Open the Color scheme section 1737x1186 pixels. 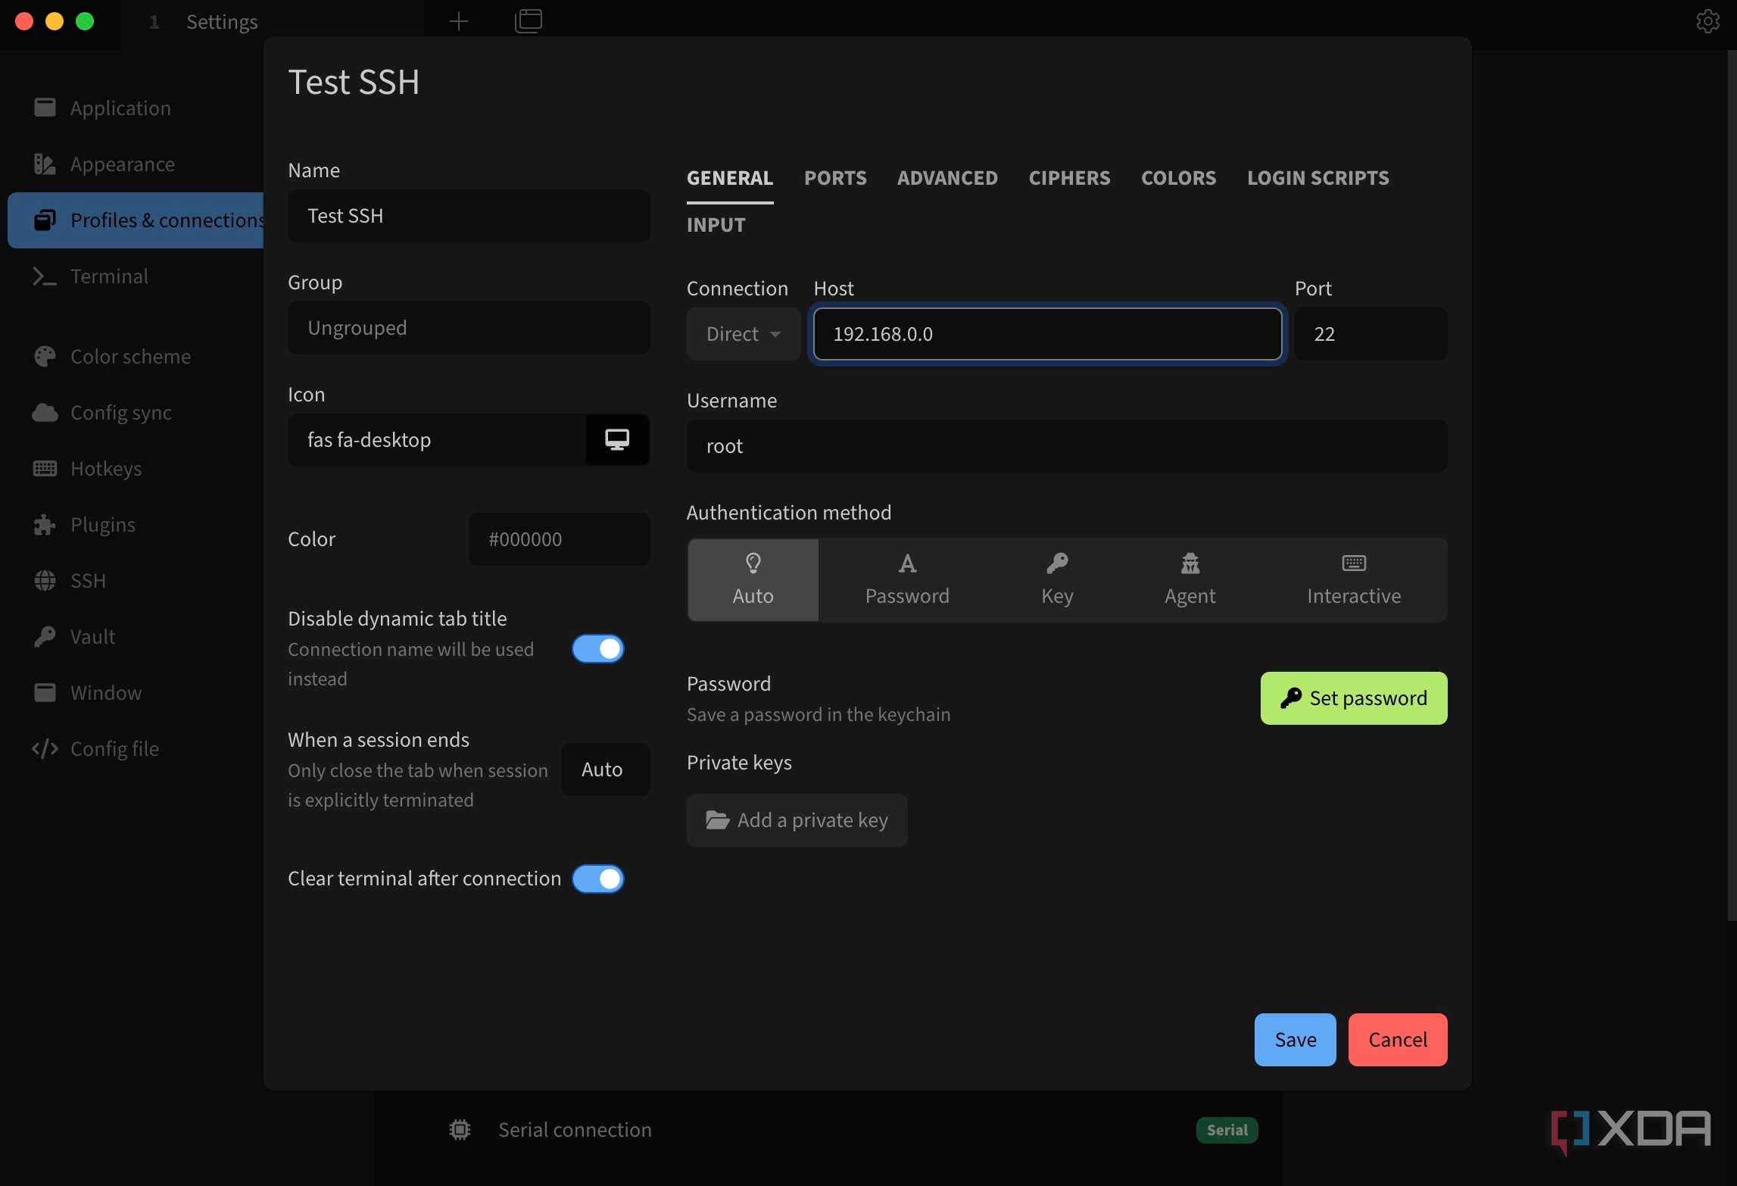(x=136, y=357)
